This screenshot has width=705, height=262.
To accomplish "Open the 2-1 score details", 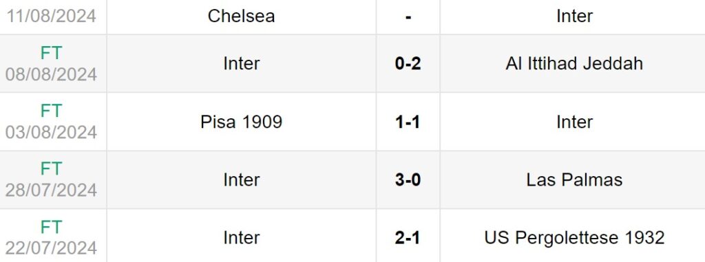I will coord(408,238).
